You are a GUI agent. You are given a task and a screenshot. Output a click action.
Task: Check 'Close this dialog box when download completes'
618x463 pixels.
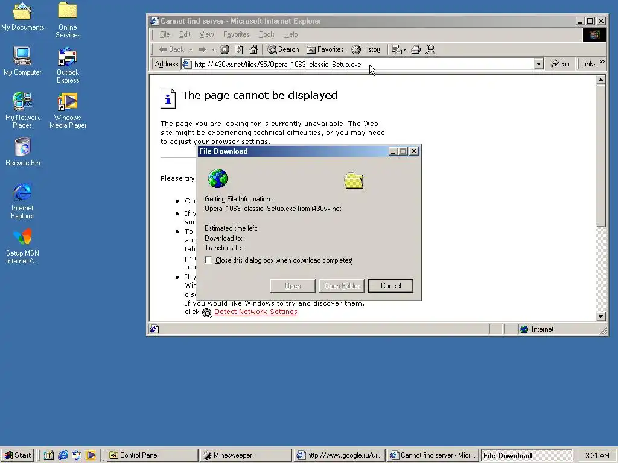(x=208, y=260)
